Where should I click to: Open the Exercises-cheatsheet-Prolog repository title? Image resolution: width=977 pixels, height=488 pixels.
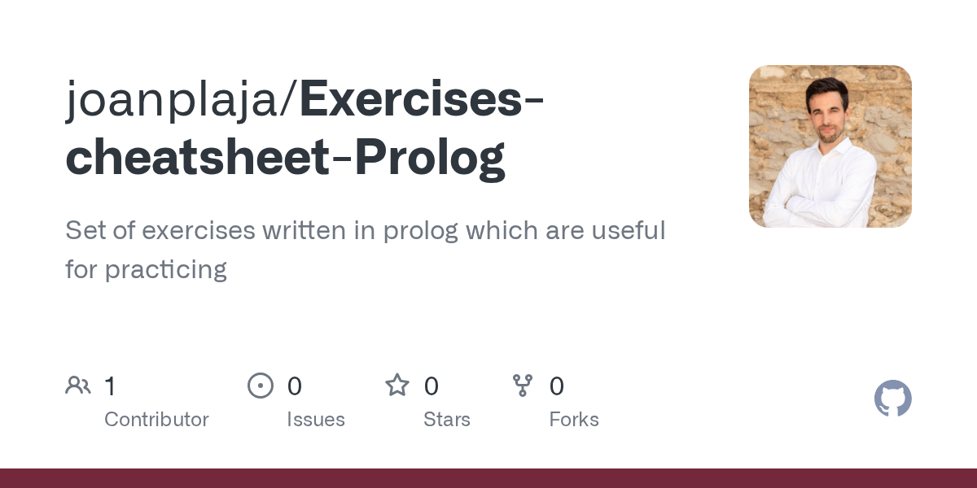306,129
